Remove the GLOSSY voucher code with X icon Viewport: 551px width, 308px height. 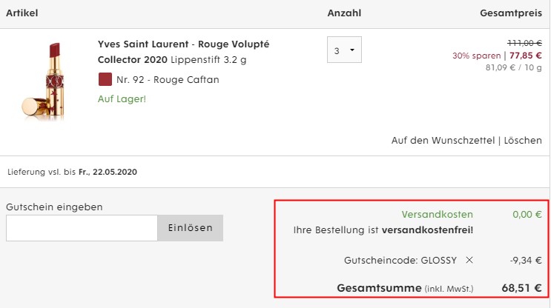click(469, 260)
